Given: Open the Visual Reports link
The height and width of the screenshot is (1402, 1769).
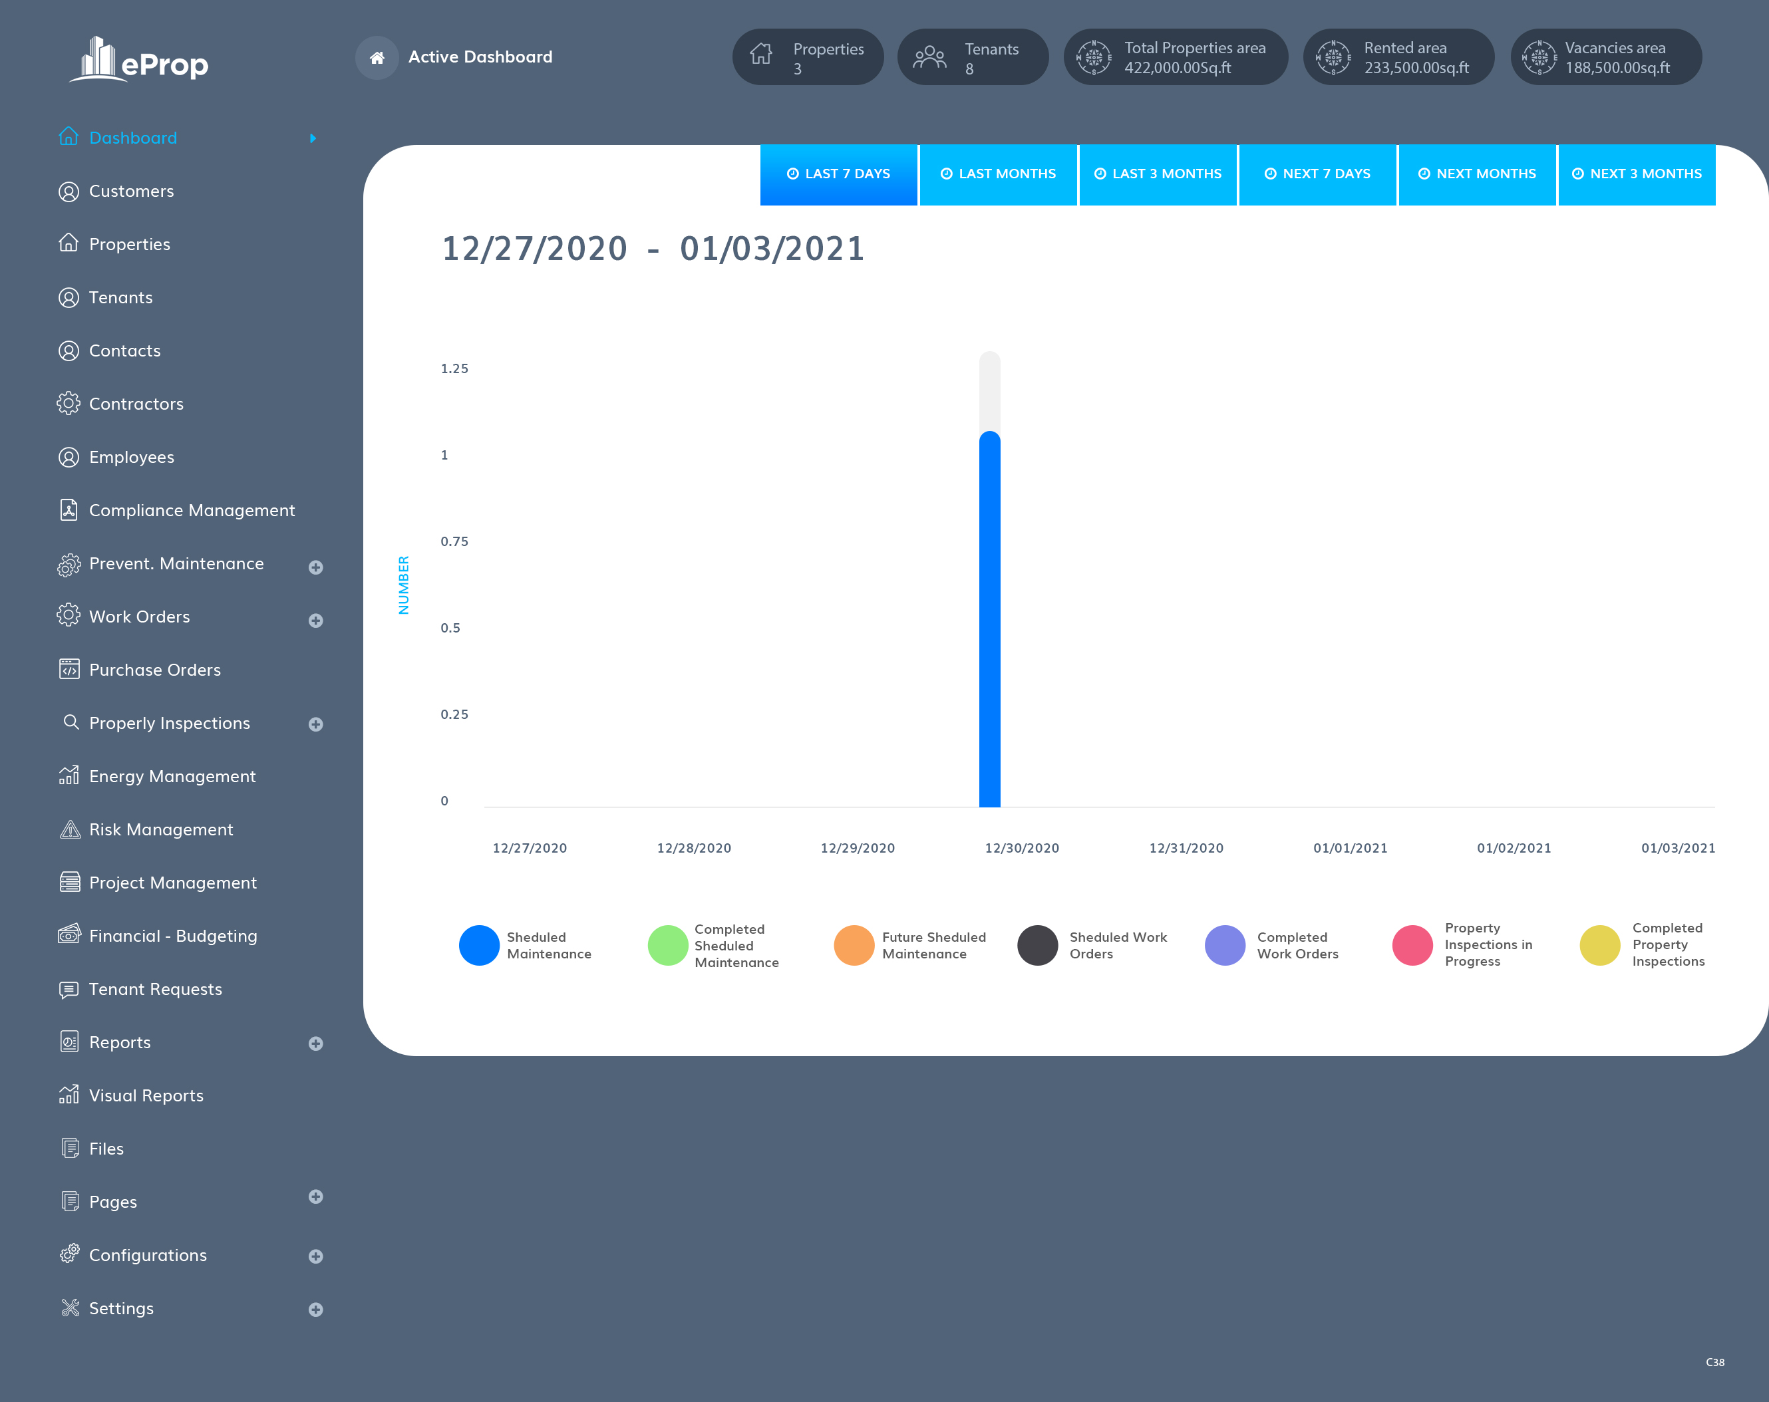Looking at the screenshot, I should tap(146, 1095).
